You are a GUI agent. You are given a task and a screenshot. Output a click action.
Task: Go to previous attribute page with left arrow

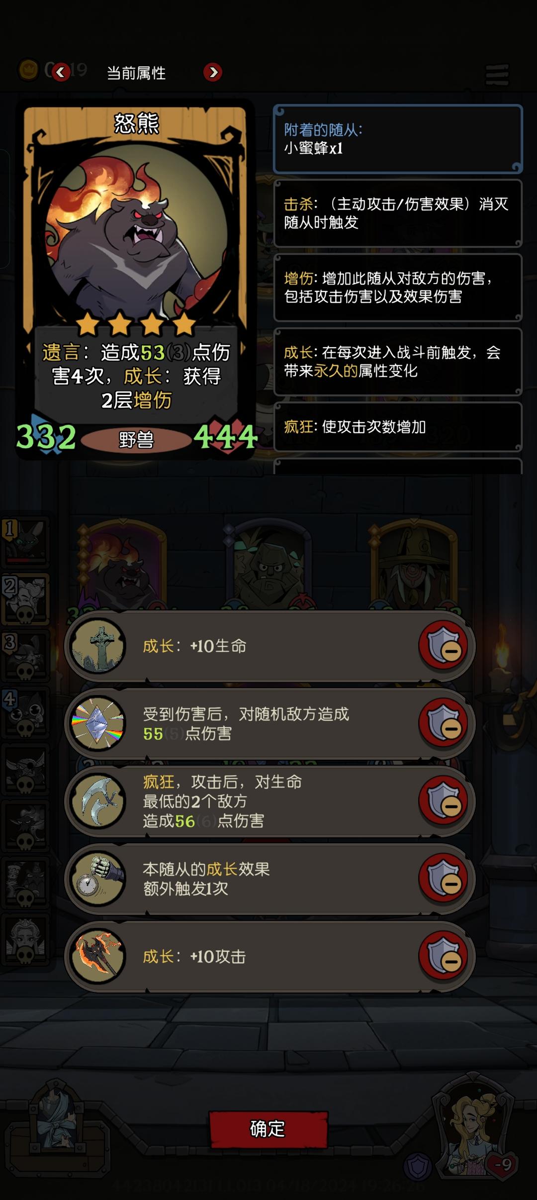pos(61,72)
